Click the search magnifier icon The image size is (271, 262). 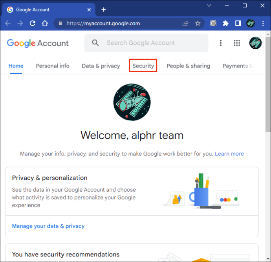tap(95, 43)
